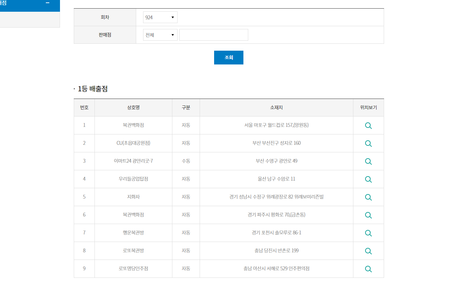This screenshot has height=293, width=462.
Task: Click the 조회 search button
Action: 229,58
